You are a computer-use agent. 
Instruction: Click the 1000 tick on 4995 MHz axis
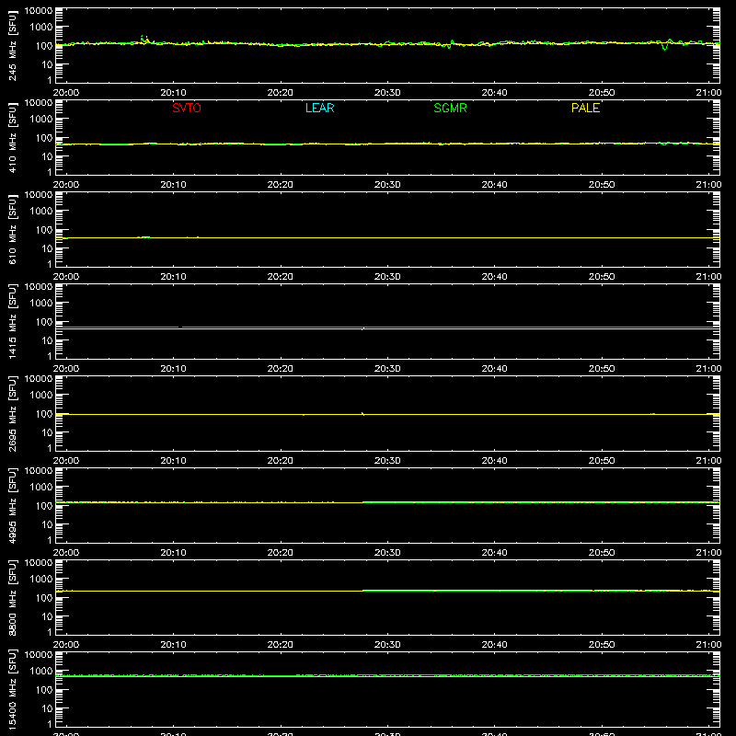[x=41, y=488]
